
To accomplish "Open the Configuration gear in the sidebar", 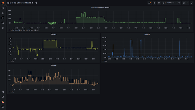I will [3, 92].
